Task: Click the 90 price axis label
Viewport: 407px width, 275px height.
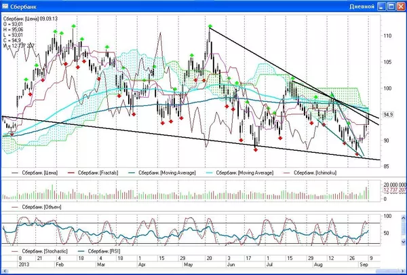Action: pos(387,141)
